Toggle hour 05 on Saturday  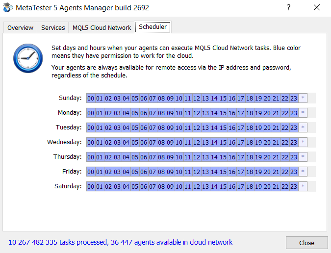(x=135, y=186)
